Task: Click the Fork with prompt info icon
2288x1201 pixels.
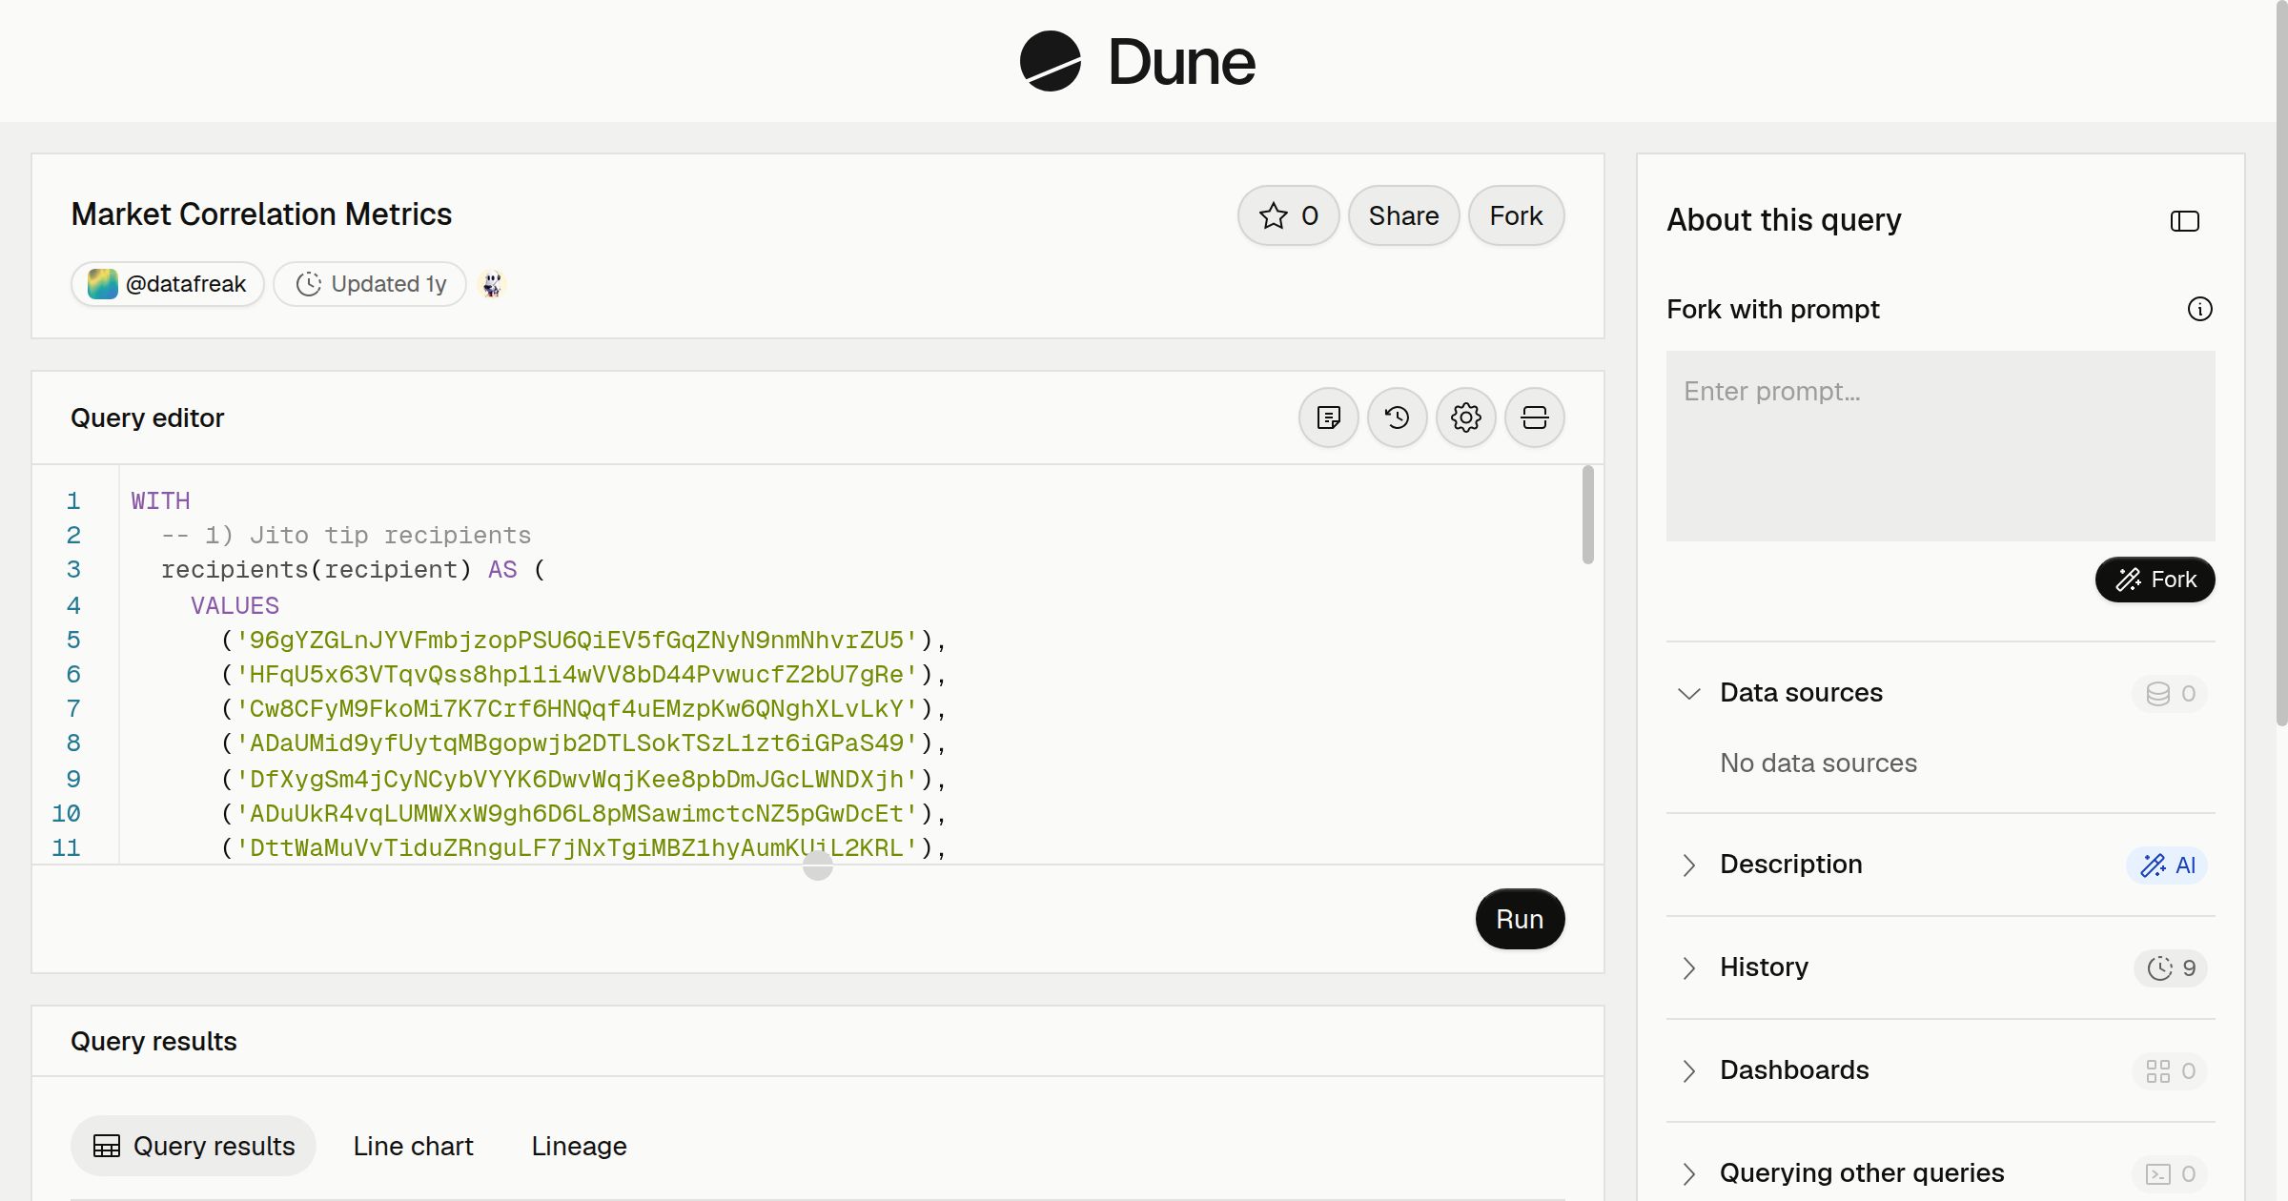Action: coord(2199,309)
